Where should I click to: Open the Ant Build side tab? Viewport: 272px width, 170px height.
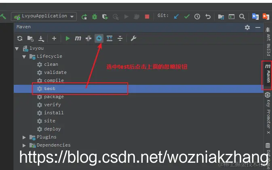pyautogui.click(x=268, y=42)
